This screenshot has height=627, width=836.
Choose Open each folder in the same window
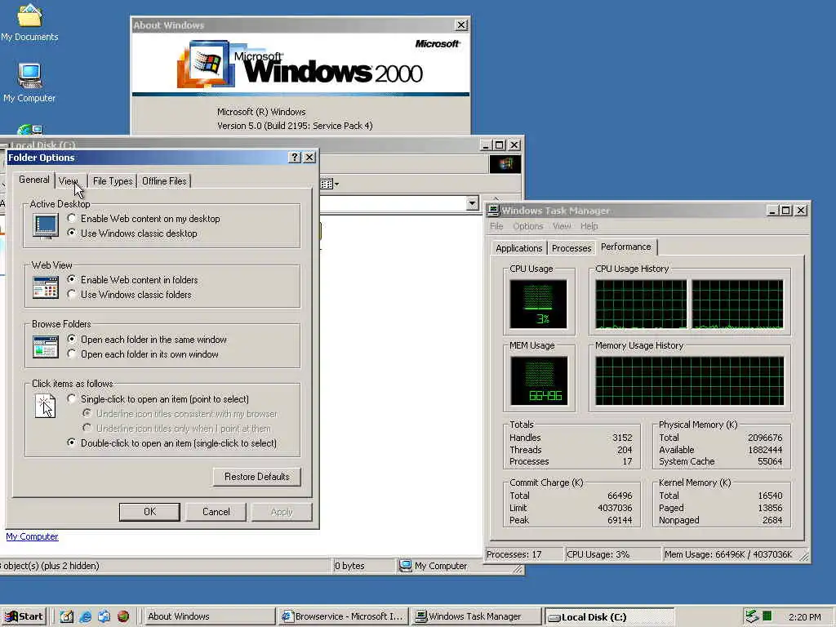[x=147, y=340]
